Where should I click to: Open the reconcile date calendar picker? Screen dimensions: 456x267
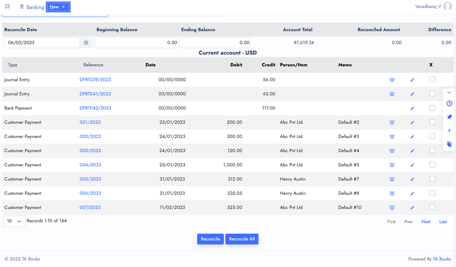click(x=86, y=43)
